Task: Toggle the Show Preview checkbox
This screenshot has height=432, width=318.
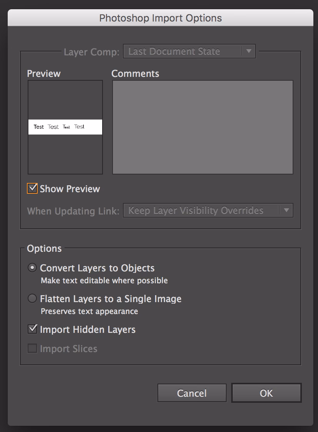Action: [32, 188]
